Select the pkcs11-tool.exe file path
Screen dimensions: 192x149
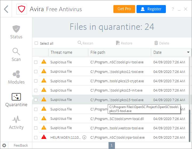click(x=117, y=72)
